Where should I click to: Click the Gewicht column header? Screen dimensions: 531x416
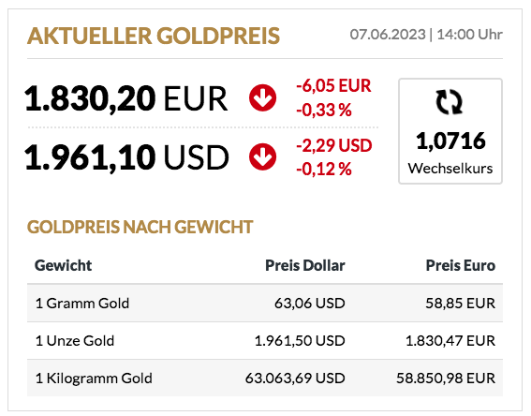(x=64, y=265)
